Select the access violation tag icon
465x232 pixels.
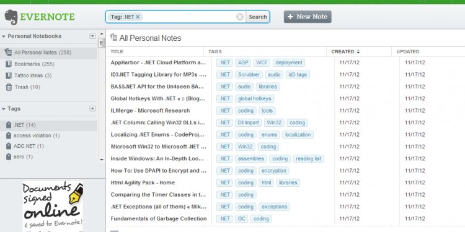pyautogui.click(x=9, y=135)
